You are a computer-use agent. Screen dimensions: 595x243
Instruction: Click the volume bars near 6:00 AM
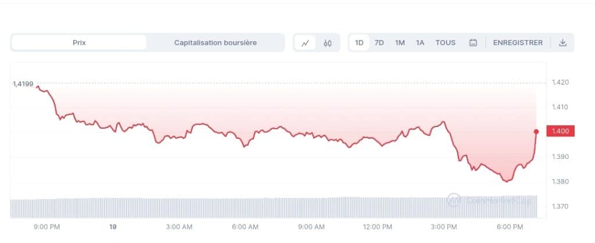click(245, 208)
